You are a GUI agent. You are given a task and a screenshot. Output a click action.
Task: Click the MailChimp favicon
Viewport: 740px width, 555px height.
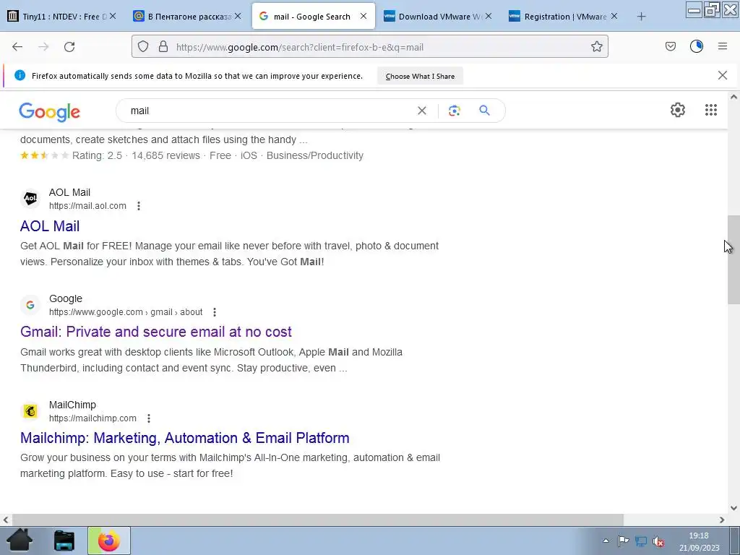pos(30,411)
